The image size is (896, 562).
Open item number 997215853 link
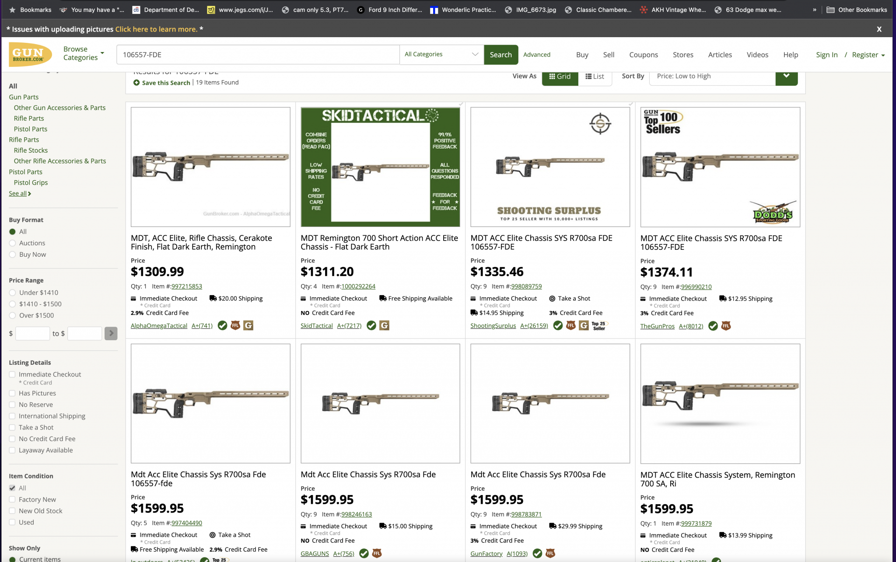click(x=187, y=286)
